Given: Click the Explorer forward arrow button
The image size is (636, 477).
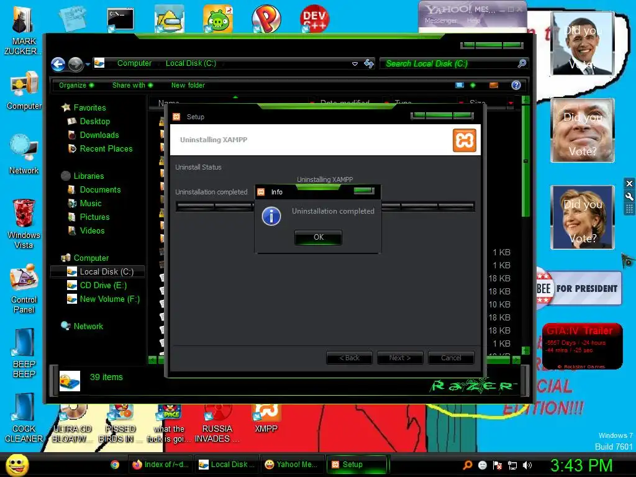Looking at the screenshot, I should click(75, 64).
